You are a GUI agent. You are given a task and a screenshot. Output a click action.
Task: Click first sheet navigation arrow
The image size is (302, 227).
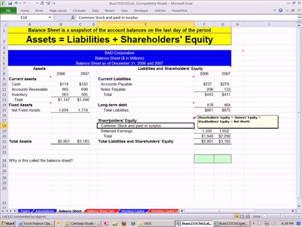(x=3, y=211)
